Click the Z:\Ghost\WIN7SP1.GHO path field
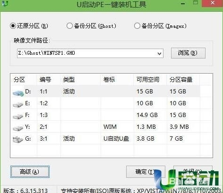The width and height of the screenshot is (223, 193). 90,53
